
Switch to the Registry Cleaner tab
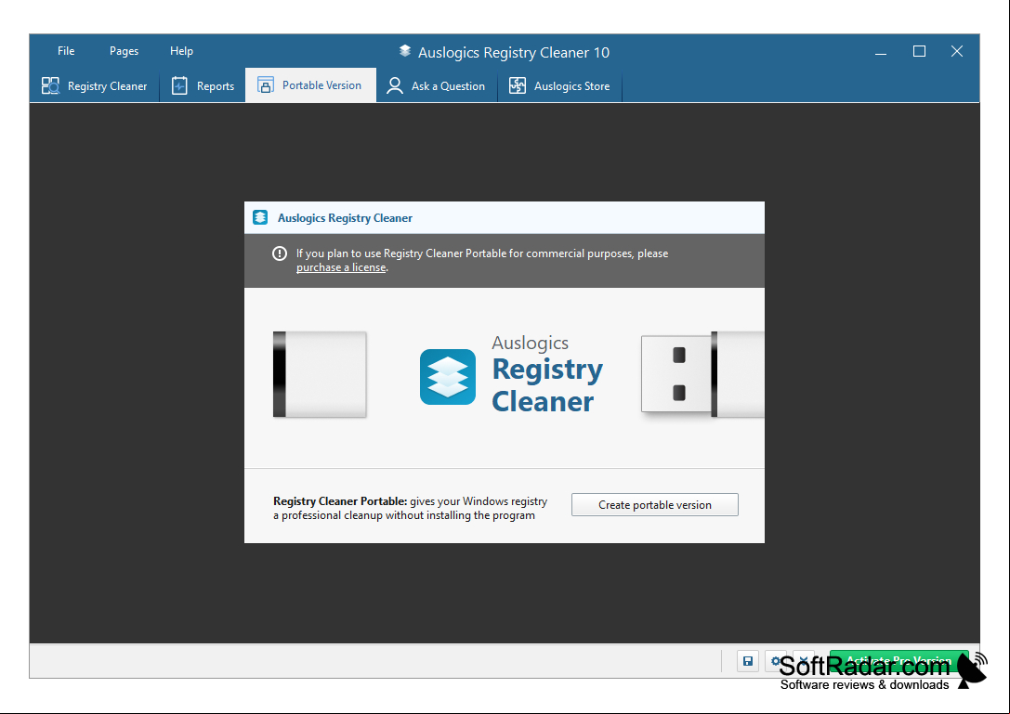click(95, 85)
